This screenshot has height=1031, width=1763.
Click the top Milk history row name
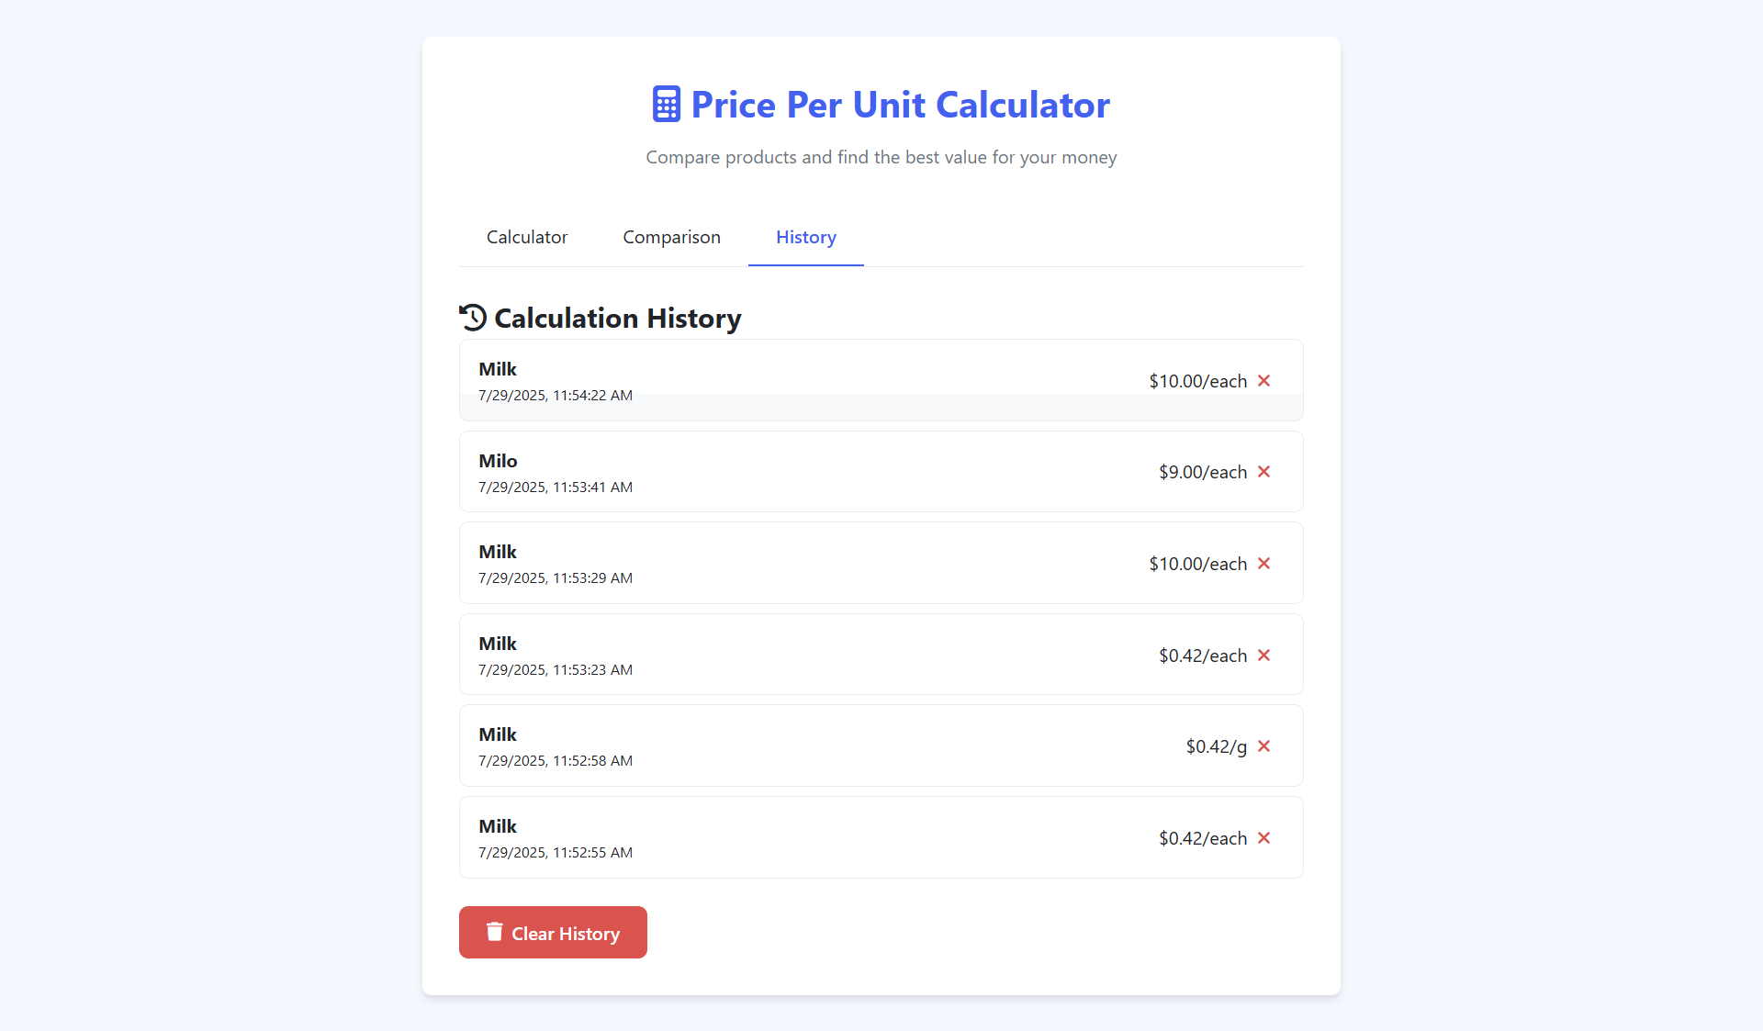[x=498, y=369]
